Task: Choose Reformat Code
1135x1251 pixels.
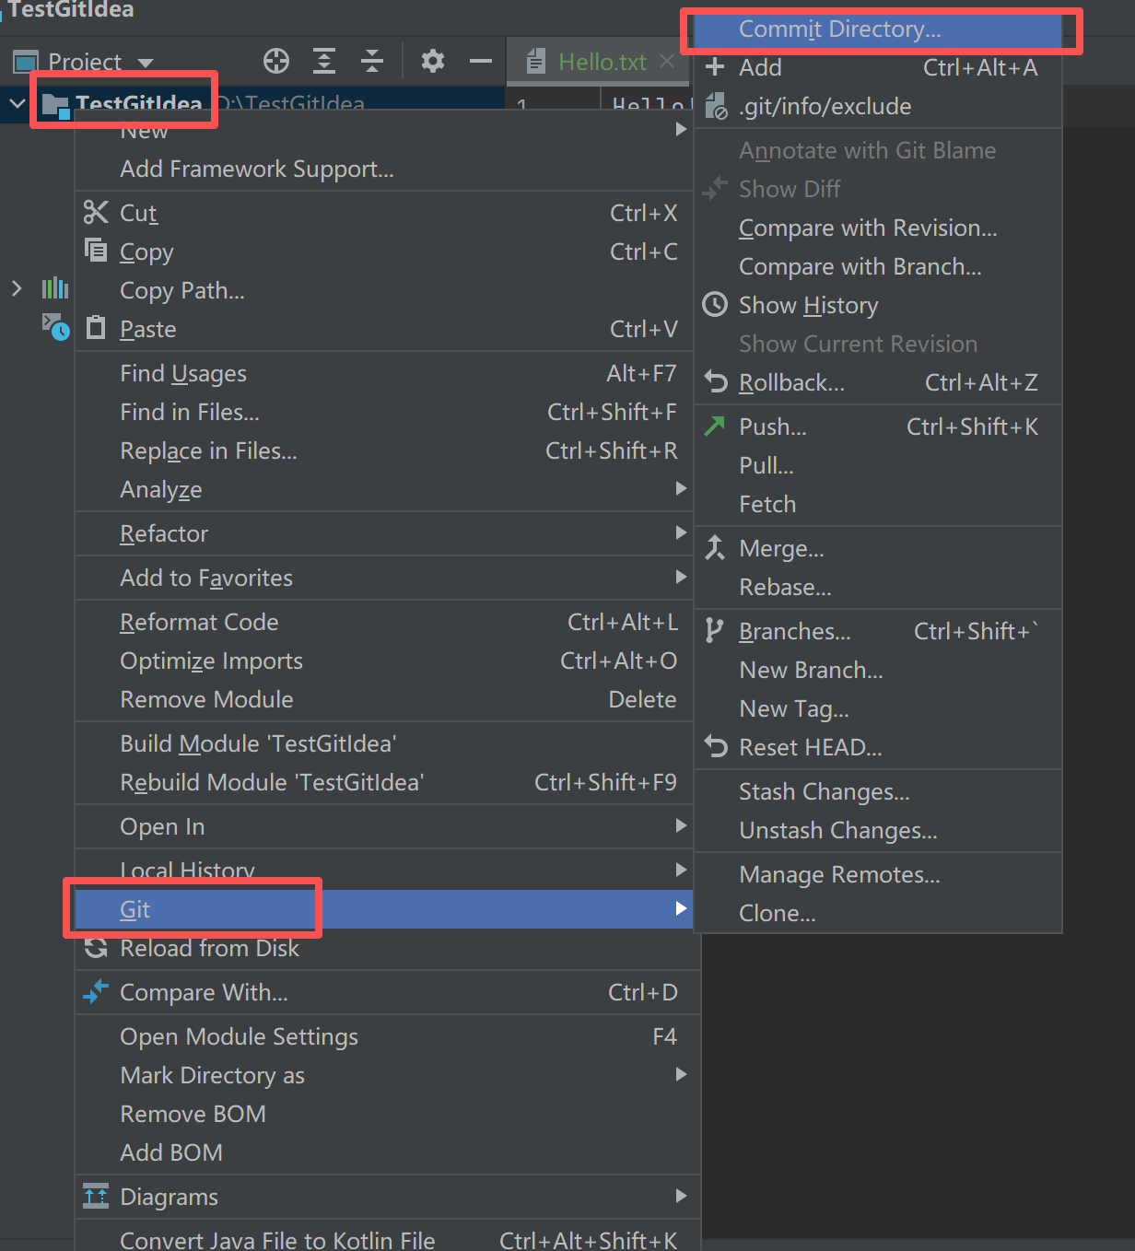Action: click(x=383, y=622)
